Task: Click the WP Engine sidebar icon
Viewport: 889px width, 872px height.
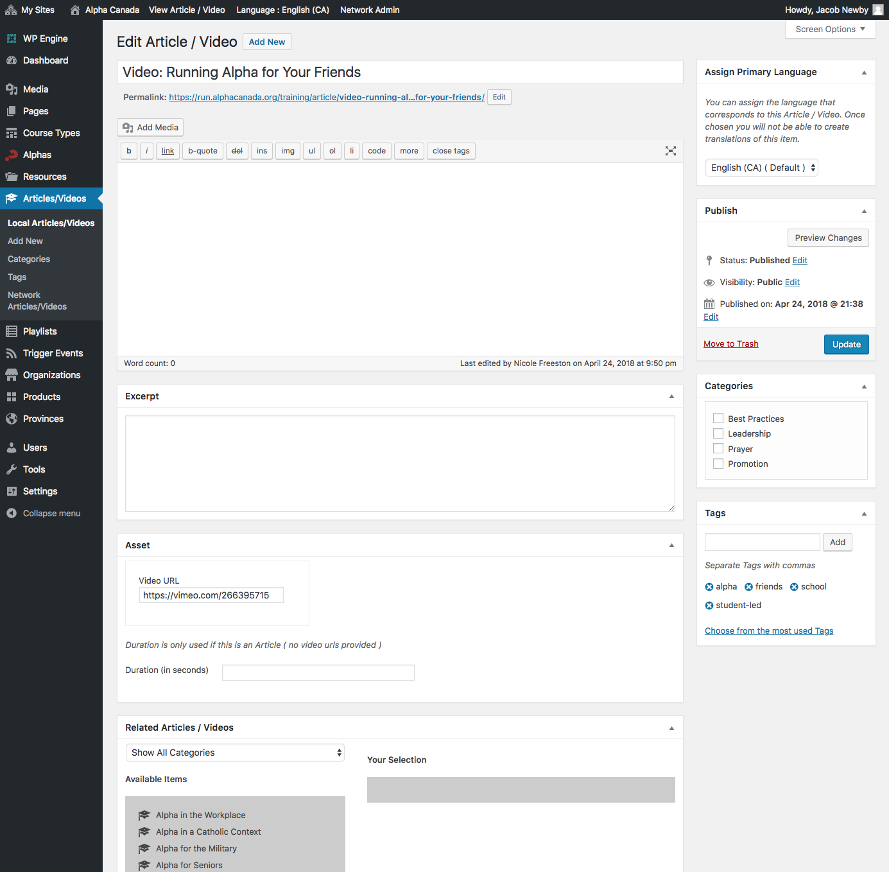Action: coord(12,39)
